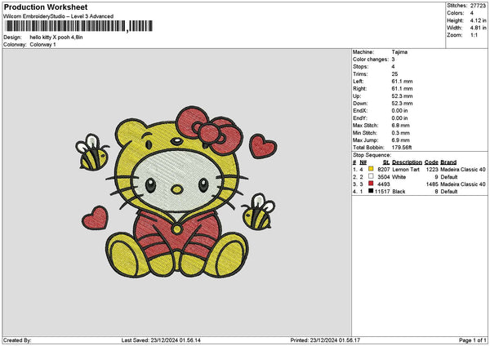Screen dimensions: 490x346
Task: Click the 'Black' description cell
Action: 399,192
